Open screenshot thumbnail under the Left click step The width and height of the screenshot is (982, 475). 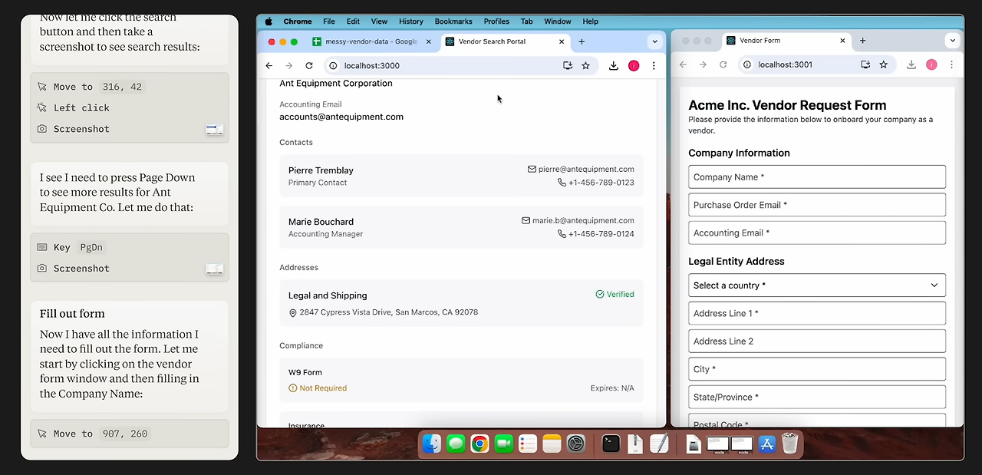point(215,130)
